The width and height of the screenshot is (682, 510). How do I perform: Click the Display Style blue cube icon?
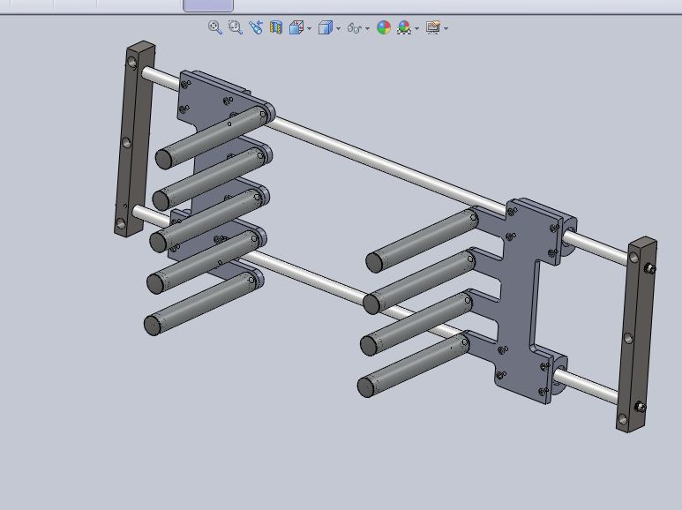coord(325,28)
